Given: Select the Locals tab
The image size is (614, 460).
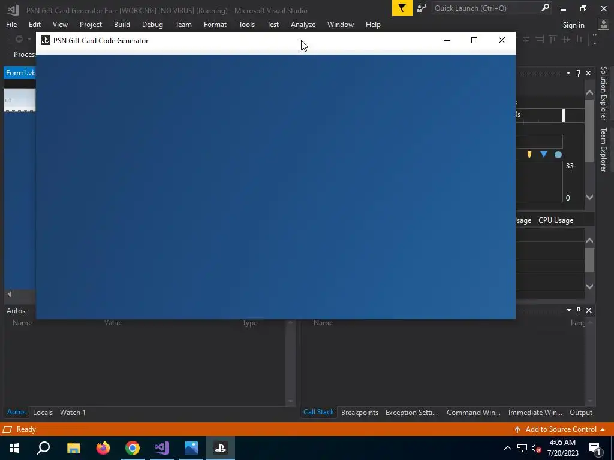Looking at the screenshot, I should point(43,413).
